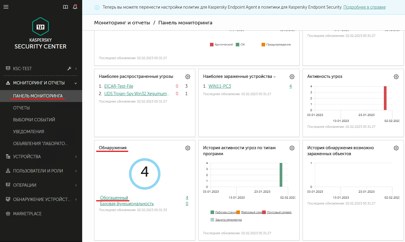Viewport: 405px width, 242px height.
Task: Open the documentation book icon
Action: pyautogui.click(x=66, y=7)
